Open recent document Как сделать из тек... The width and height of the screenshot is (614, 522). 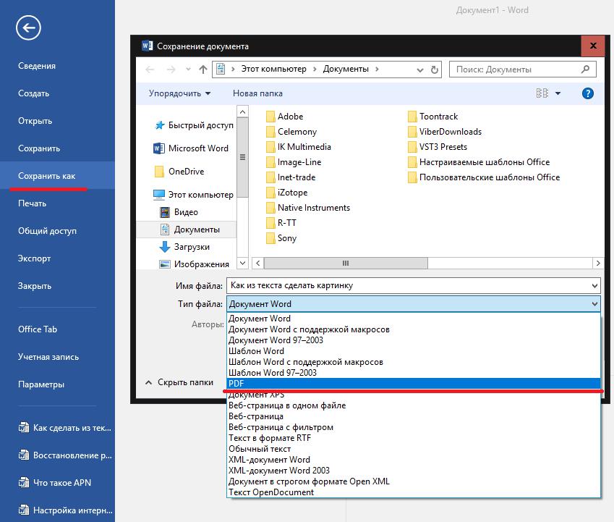pyautogui.click(x=65, y=428)
